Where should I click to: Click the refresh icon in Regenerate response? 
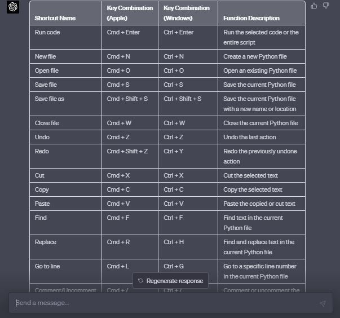click(x=140, y=281)
